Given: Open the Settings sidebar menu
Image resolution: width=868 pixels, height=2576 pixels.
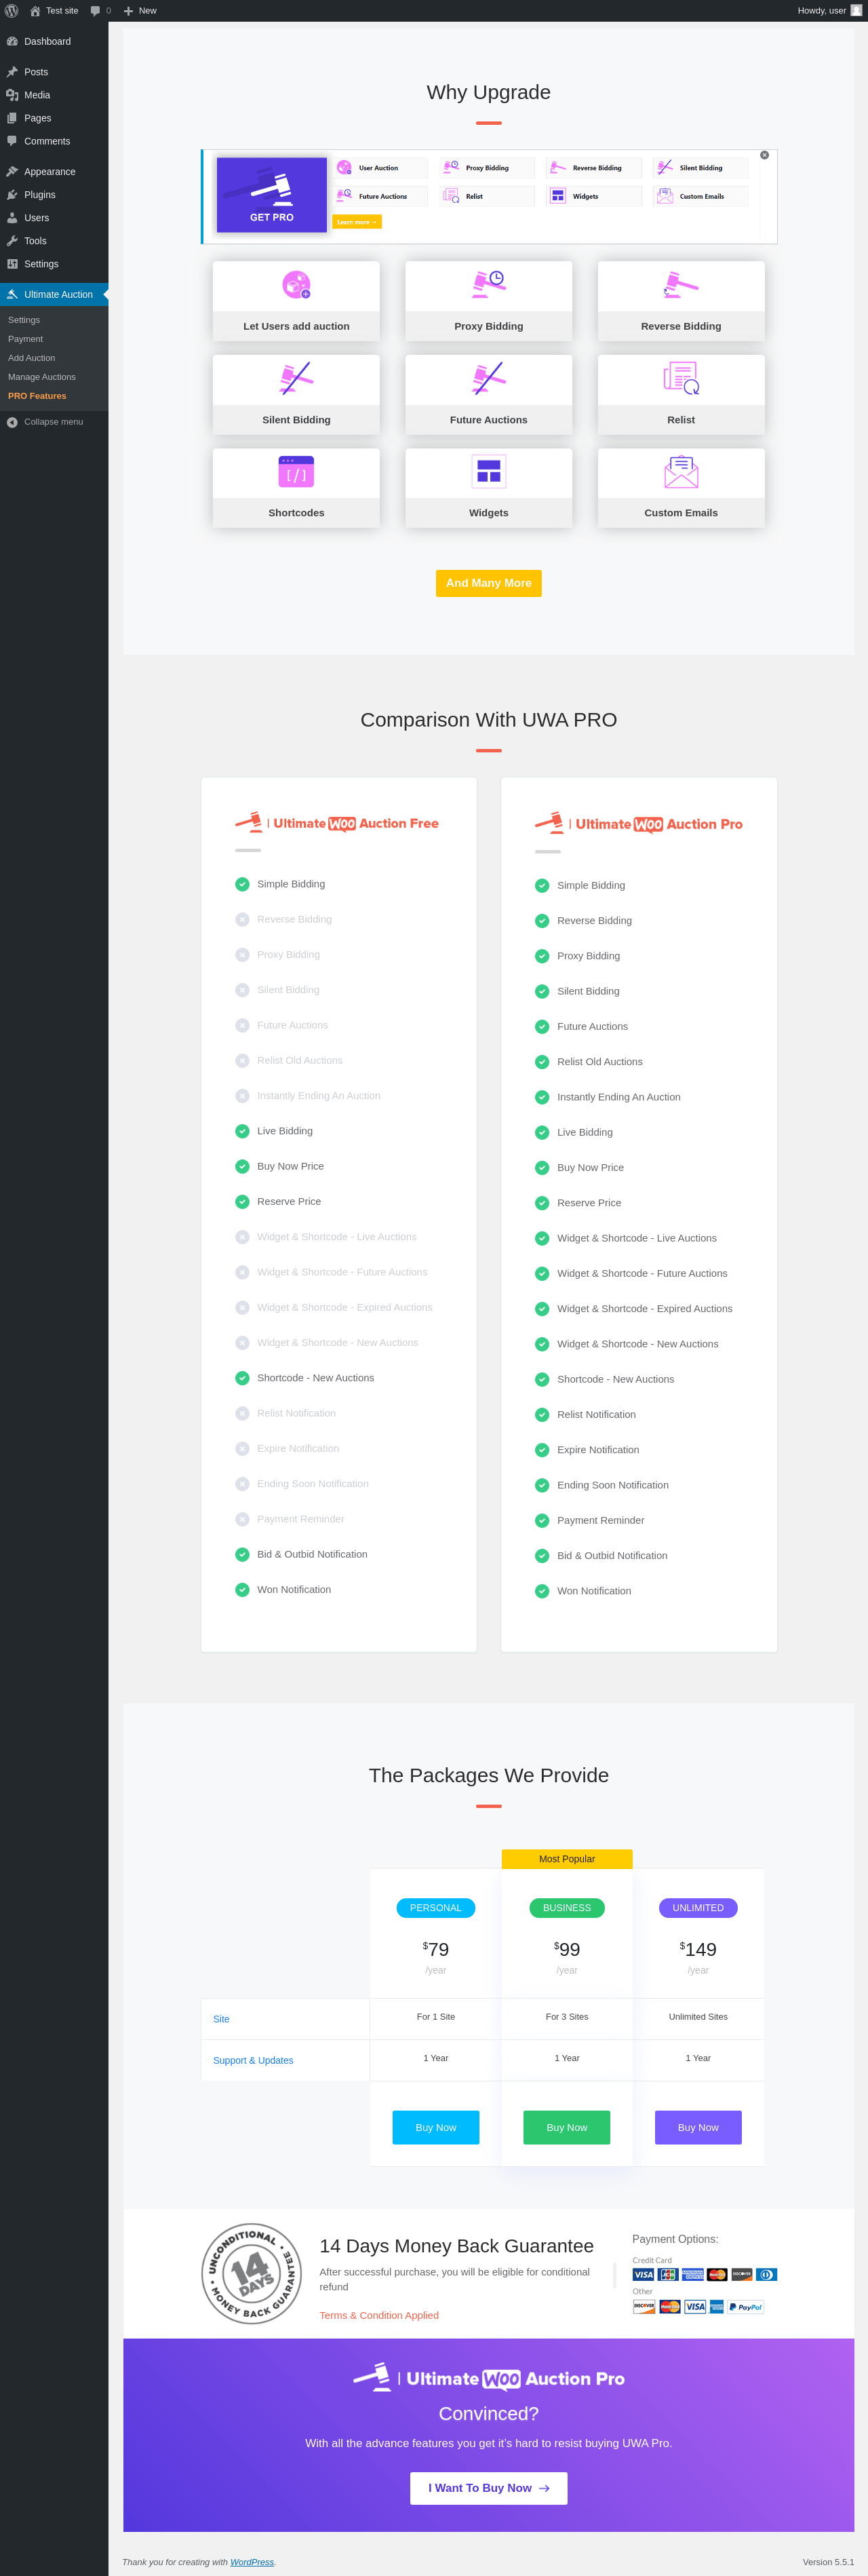Looking at the screenshot, I should [54, 264].
